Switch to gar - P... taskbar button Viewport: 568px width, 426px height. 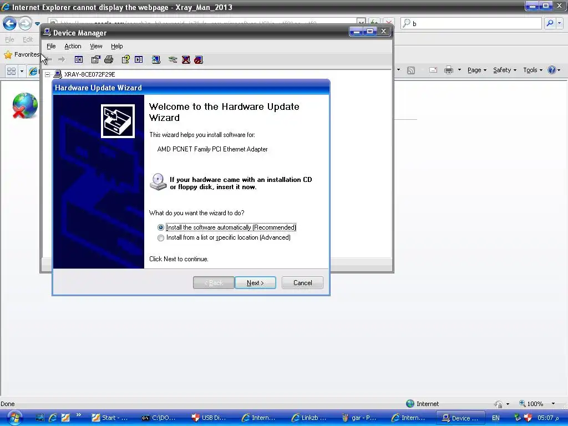tap(359, 418)
